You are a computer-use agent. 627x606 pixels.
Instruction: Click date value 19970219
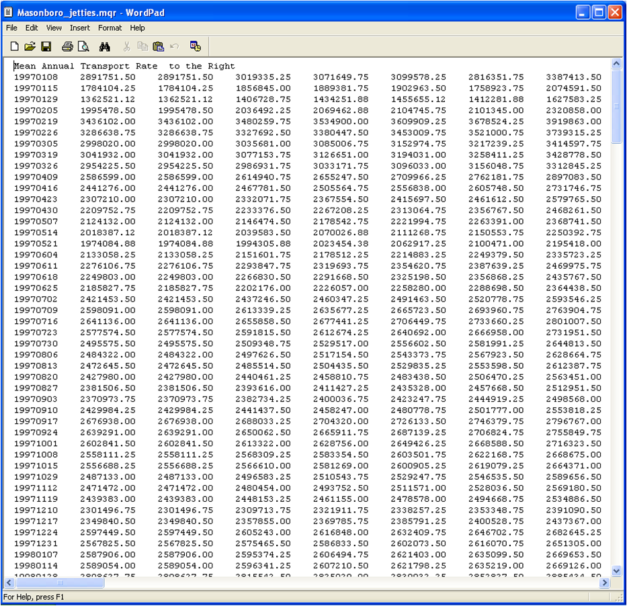pos(36,122)
